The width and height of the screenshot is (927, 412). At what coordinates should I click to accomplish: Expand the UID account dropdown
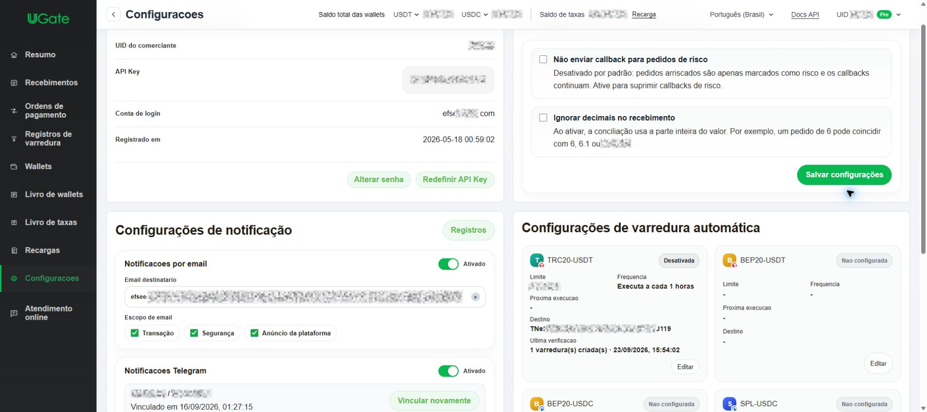tap(899, 14)
